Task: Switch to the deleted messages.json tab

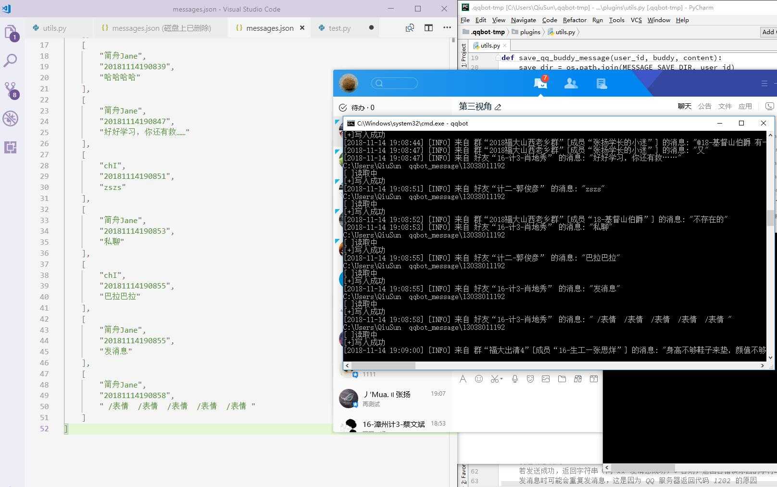Action: click(156, 28)
